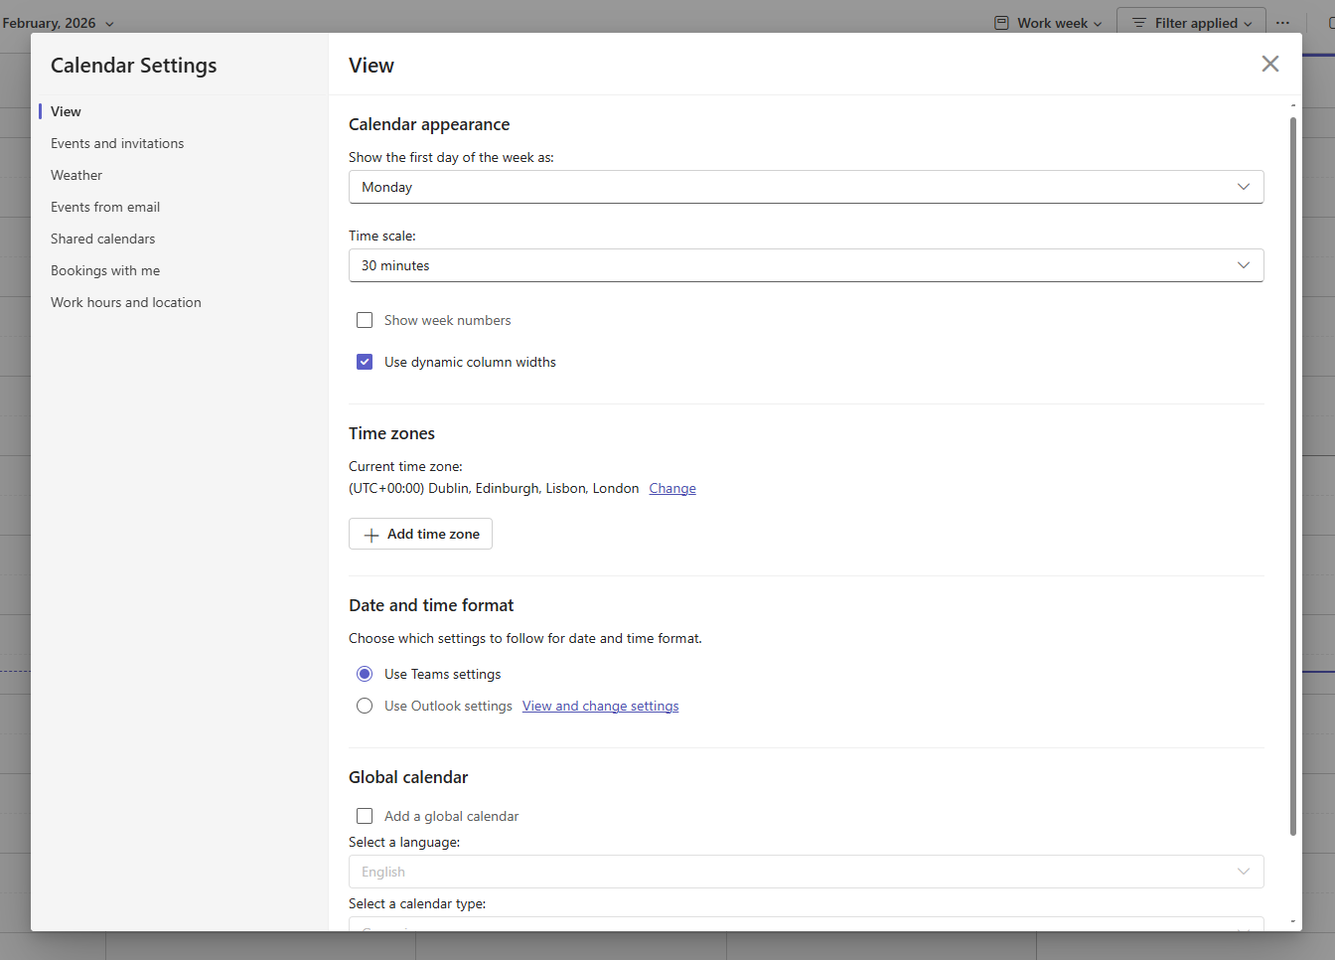
Task: Open more calendar options with the ellipsis icon
Action: pyautogui.click(x=1283, y=21)
